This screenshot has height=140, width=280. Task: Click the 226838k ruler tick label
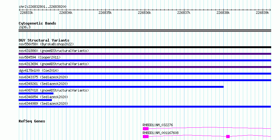tap(223, 13)
